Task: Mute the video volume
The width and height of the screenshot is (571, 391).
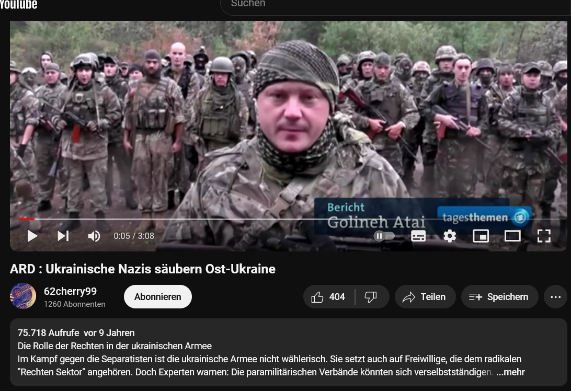Action: (94, 236)
